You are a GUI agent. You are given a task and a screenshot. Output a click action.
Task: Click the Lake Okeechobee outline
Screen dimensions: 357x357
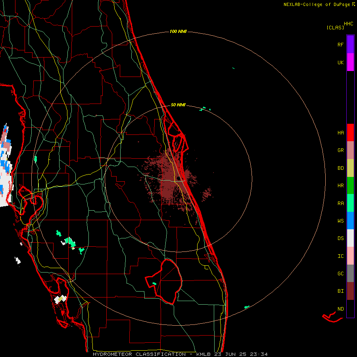point(164,282)
